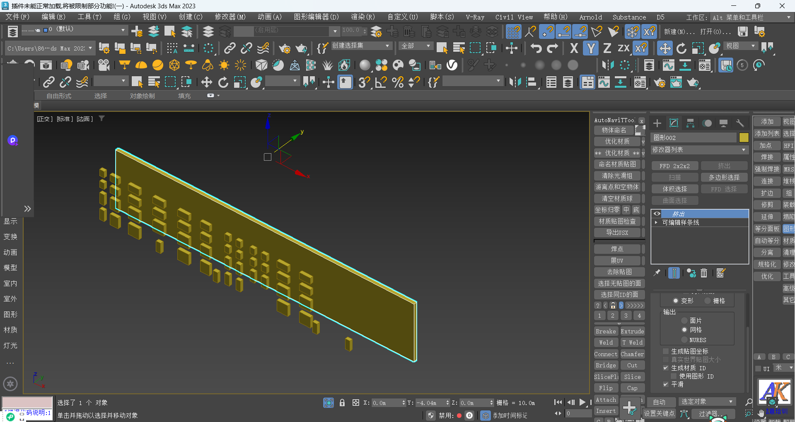Toggle 平滑 checkbox

click(666, 384)
